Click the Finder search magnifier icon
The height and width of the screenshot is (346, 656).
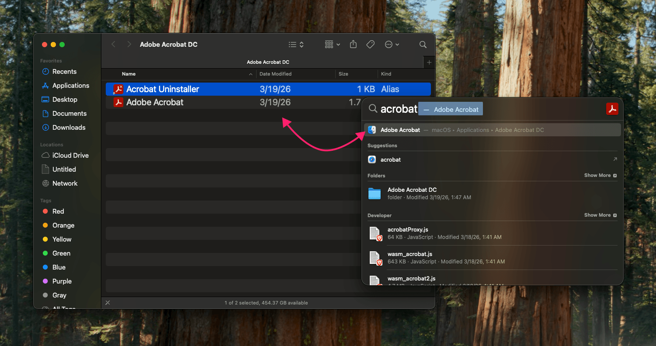pos(423,45)
